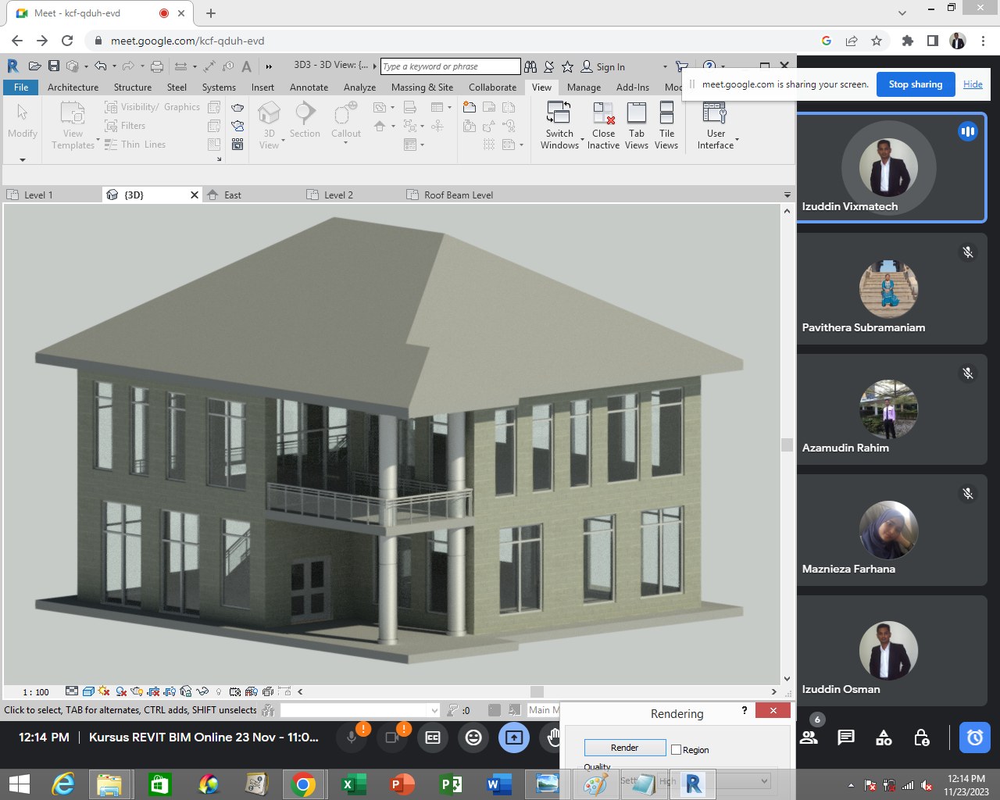Show Meet participants people icon

point(809,737)
